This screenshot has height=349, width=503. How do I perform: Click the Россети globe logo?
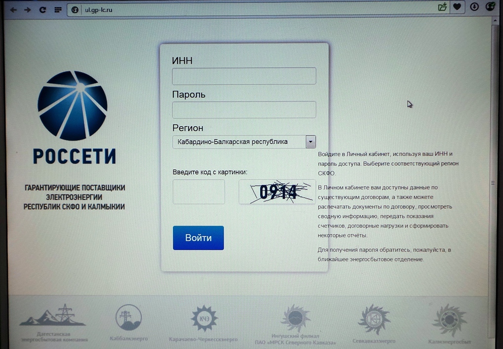tap(73, 106)
